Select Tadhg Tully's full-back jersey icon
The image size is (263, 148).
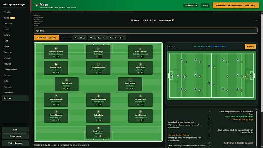pyautogui.click(x=98, y=112)
